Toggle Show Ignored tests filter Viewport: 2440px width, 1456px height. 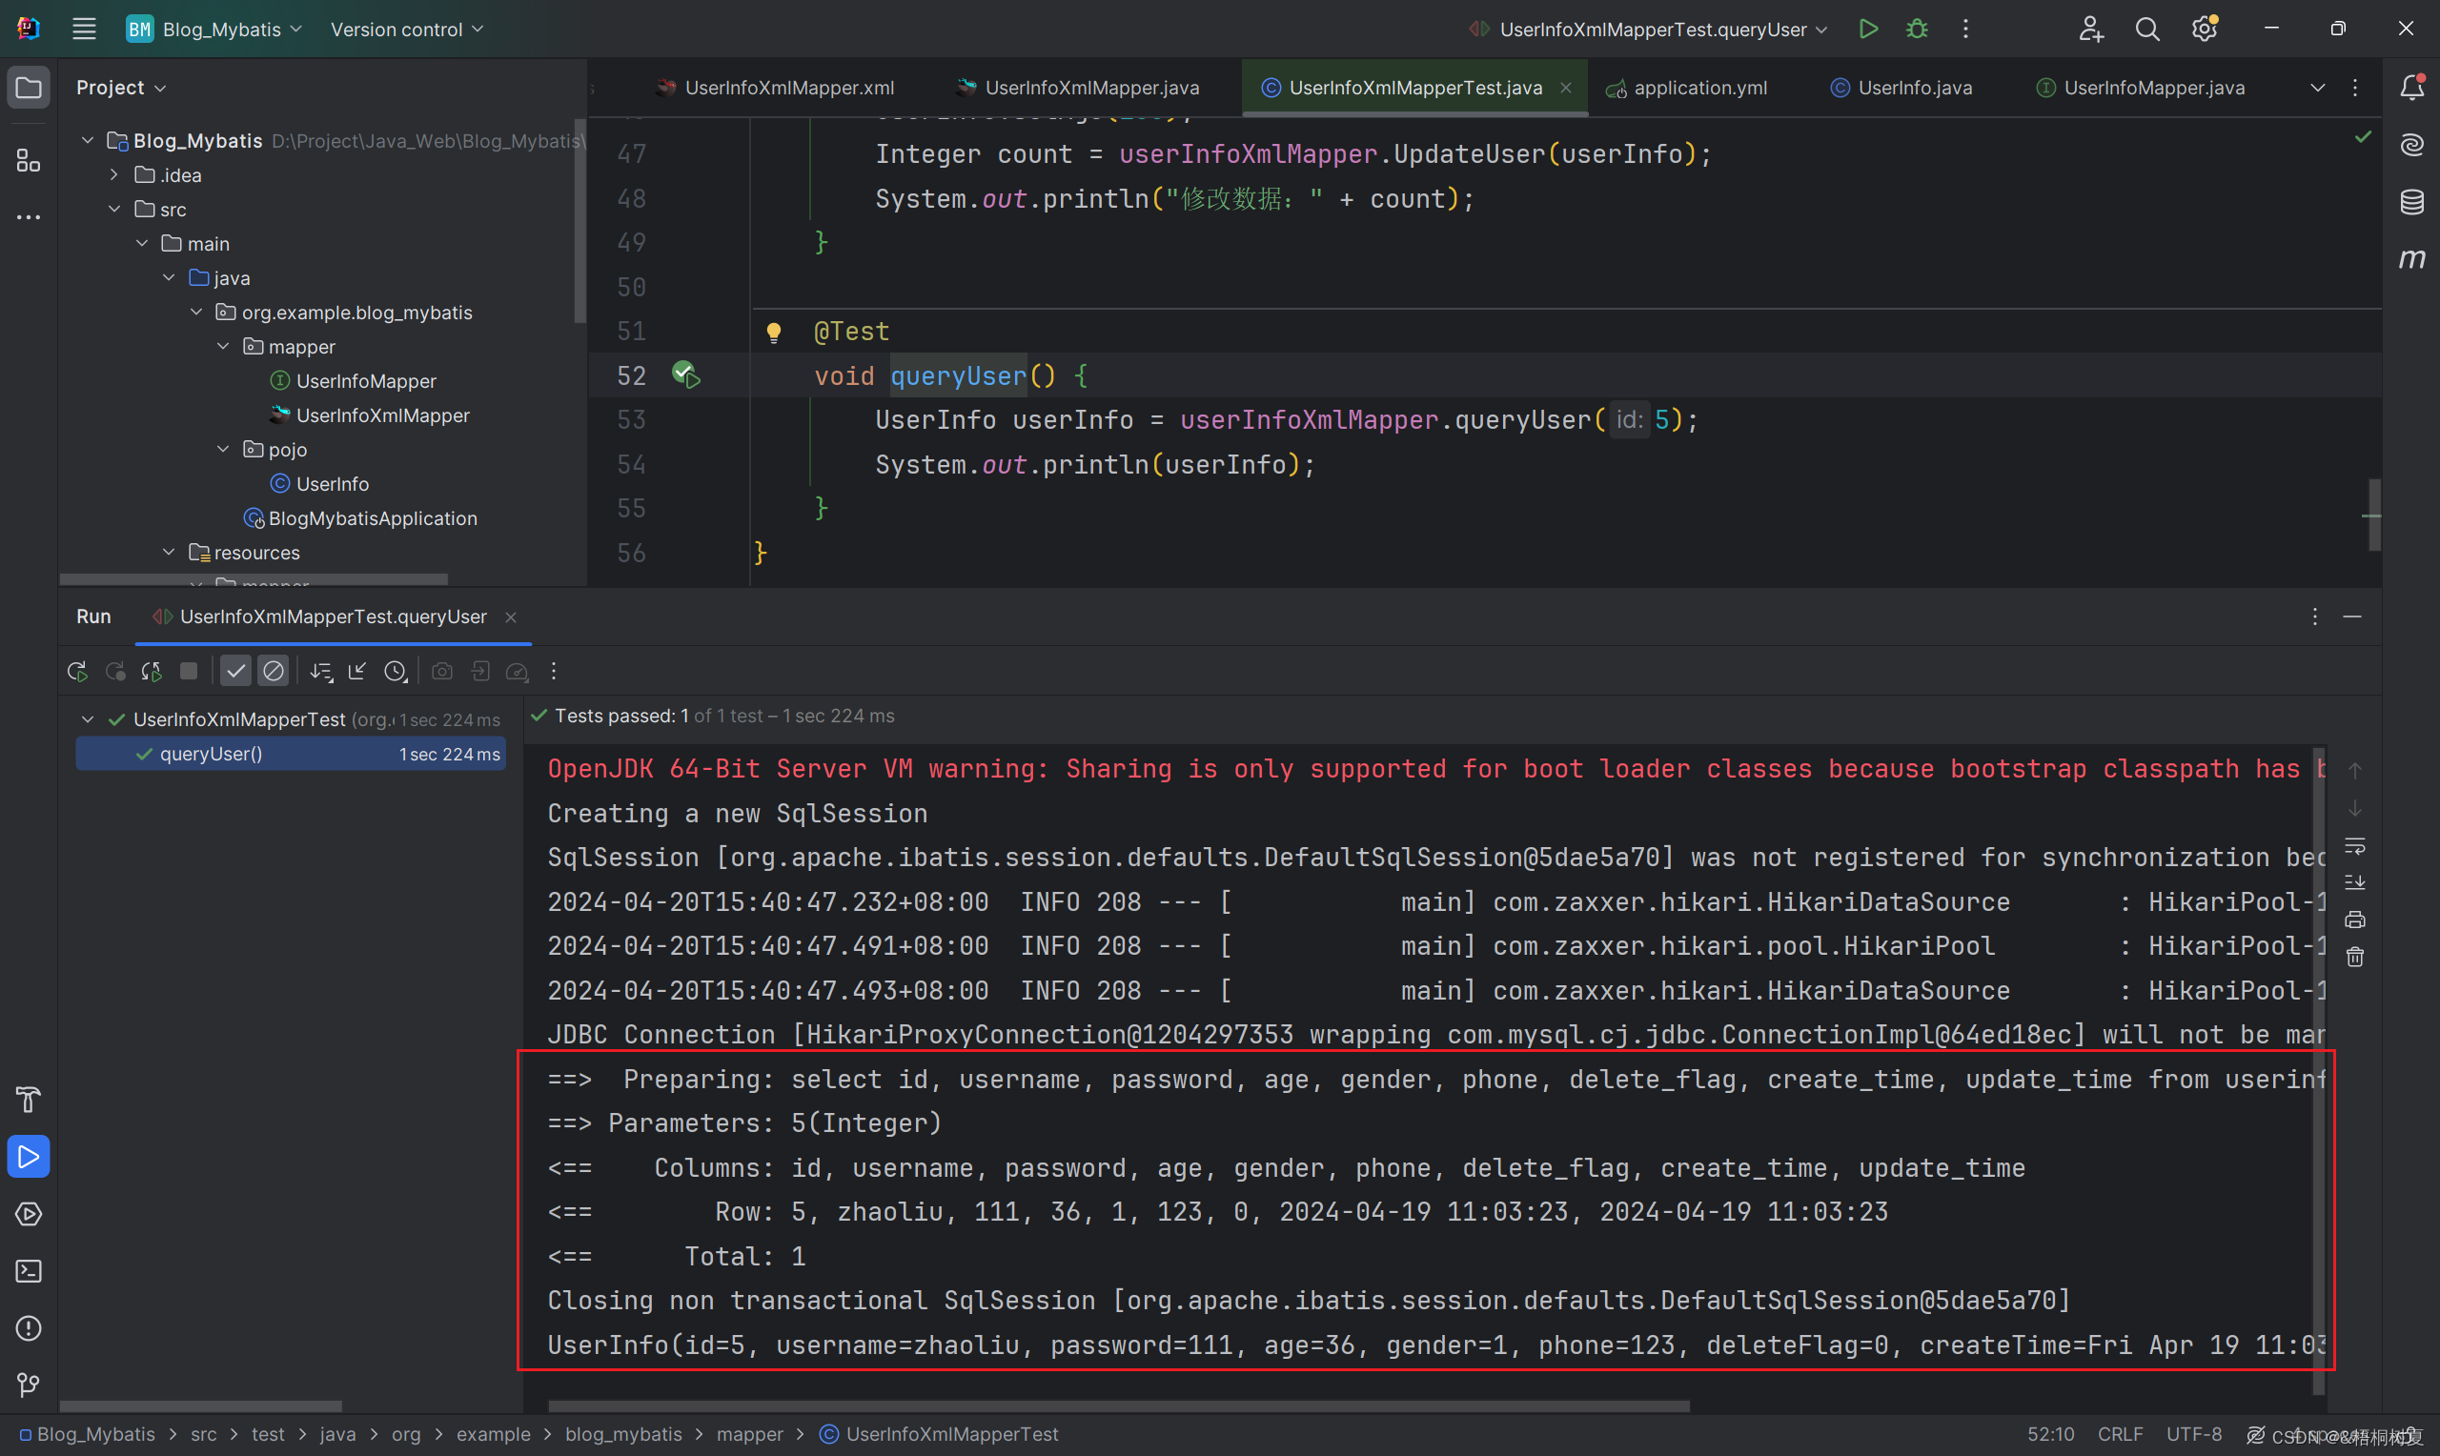coord(274,671)
